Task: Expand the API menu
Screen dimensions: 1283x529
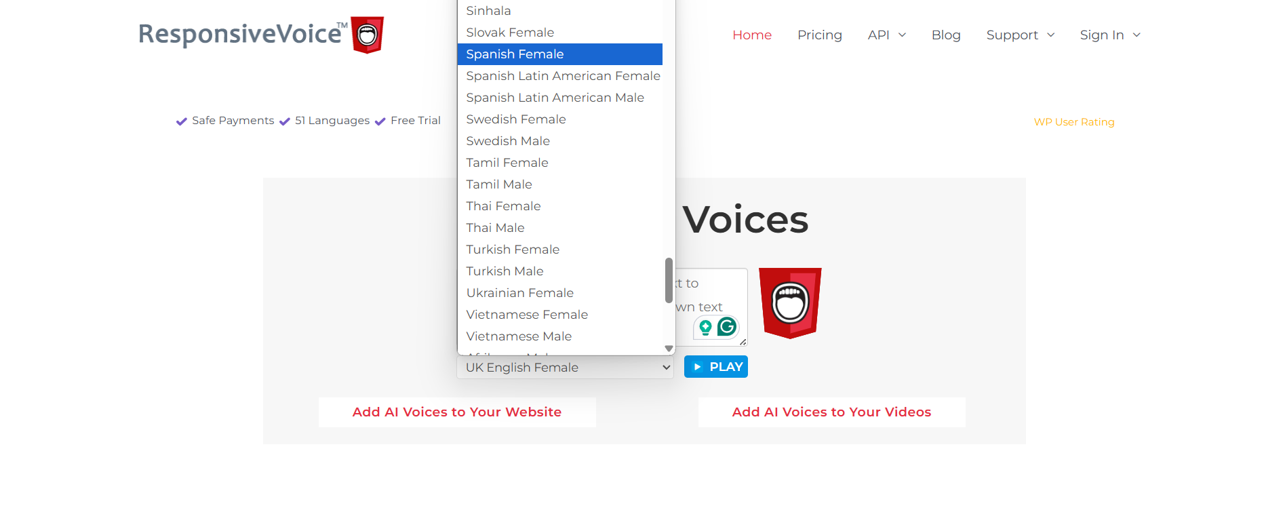Action: 887,35
